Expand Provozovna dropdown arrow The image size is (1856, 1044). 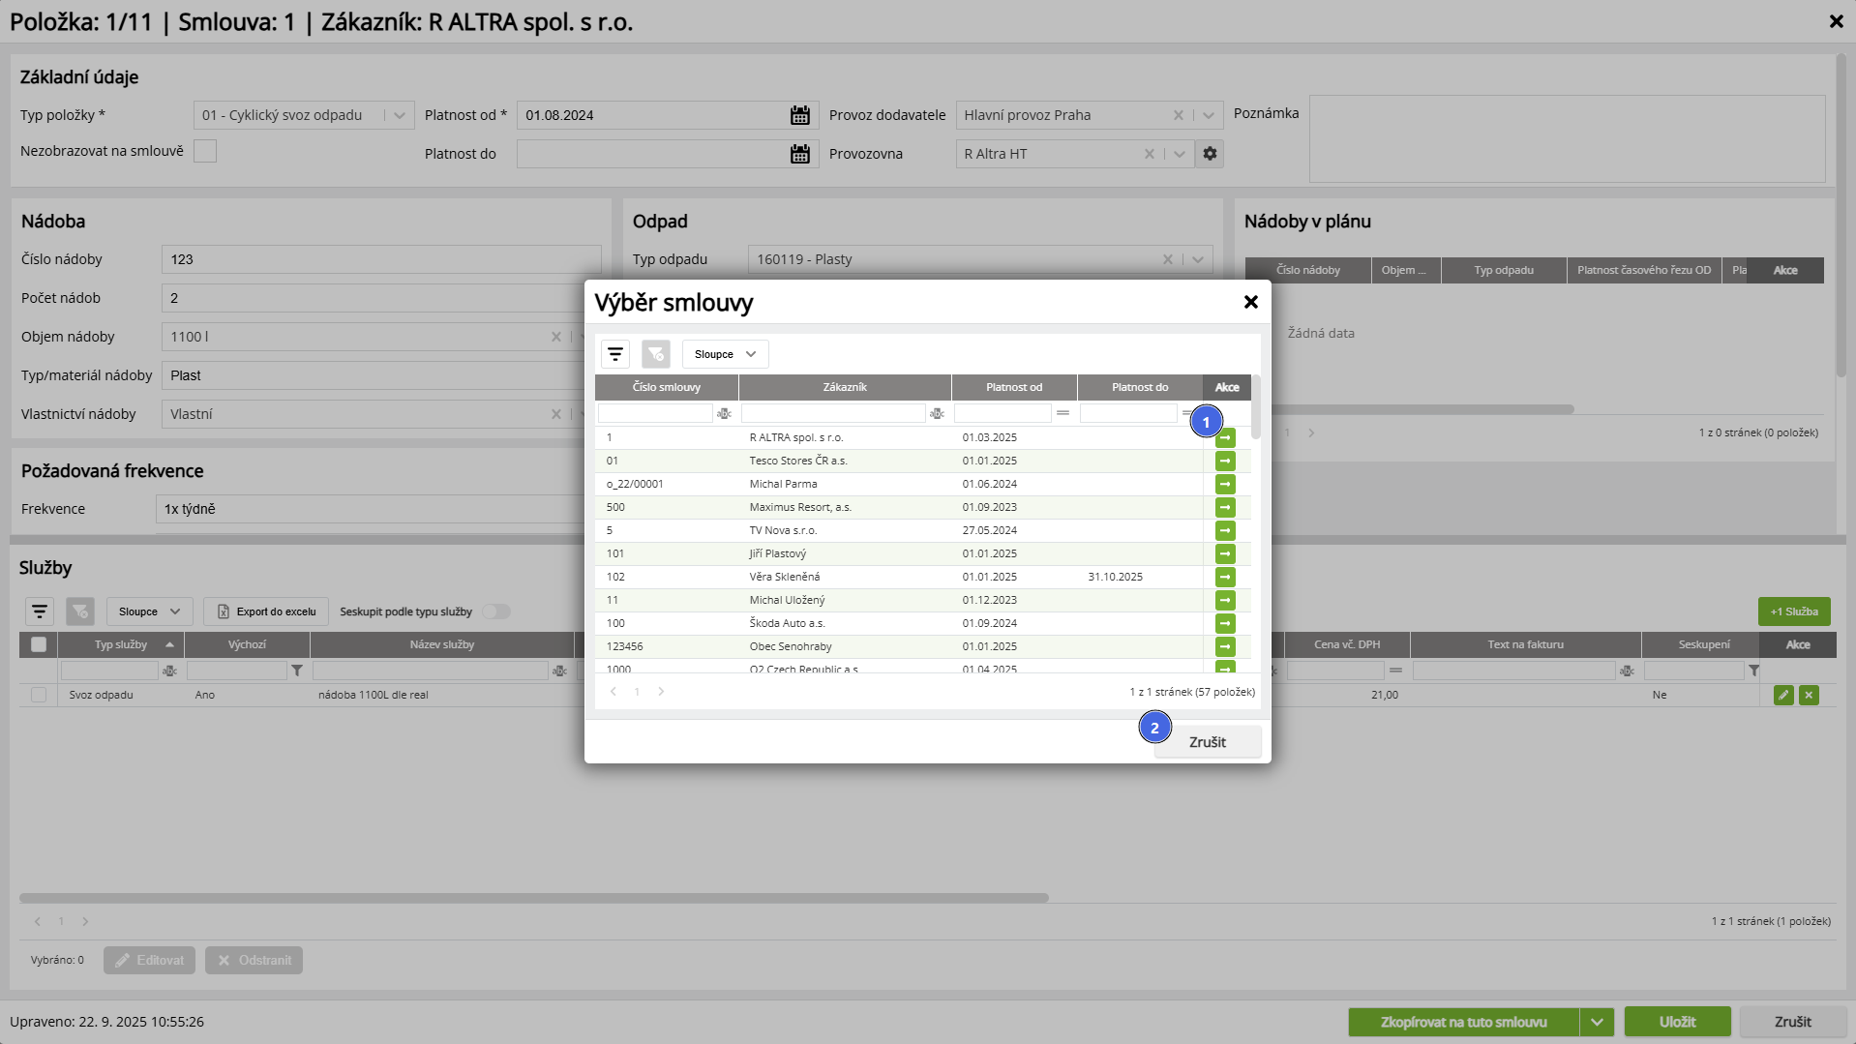tap(1180, 154)
